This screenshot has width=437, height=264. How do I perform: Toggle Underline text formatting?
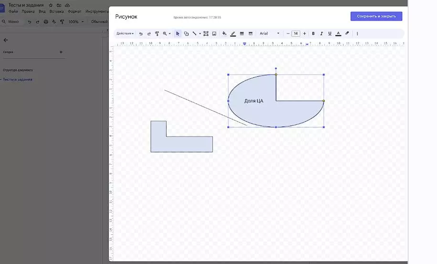pyautogui.click(x=330, y=34)
